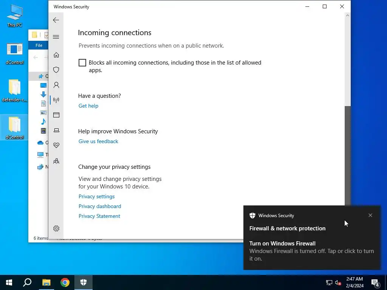
Task: Open the File menu in File Explorer
Action: tap(39, 45)
